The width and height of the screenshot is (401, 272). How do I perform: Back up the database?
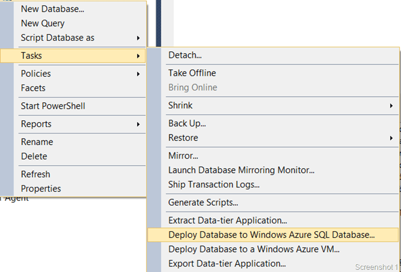pyautogui.click(x=187, y=123)
